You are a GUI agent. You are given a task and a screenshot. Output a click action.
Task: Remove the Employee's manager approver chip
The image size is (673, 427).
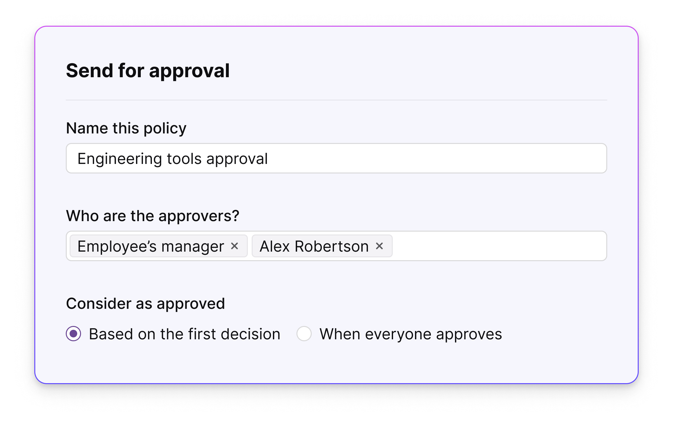tap(235, 246)
